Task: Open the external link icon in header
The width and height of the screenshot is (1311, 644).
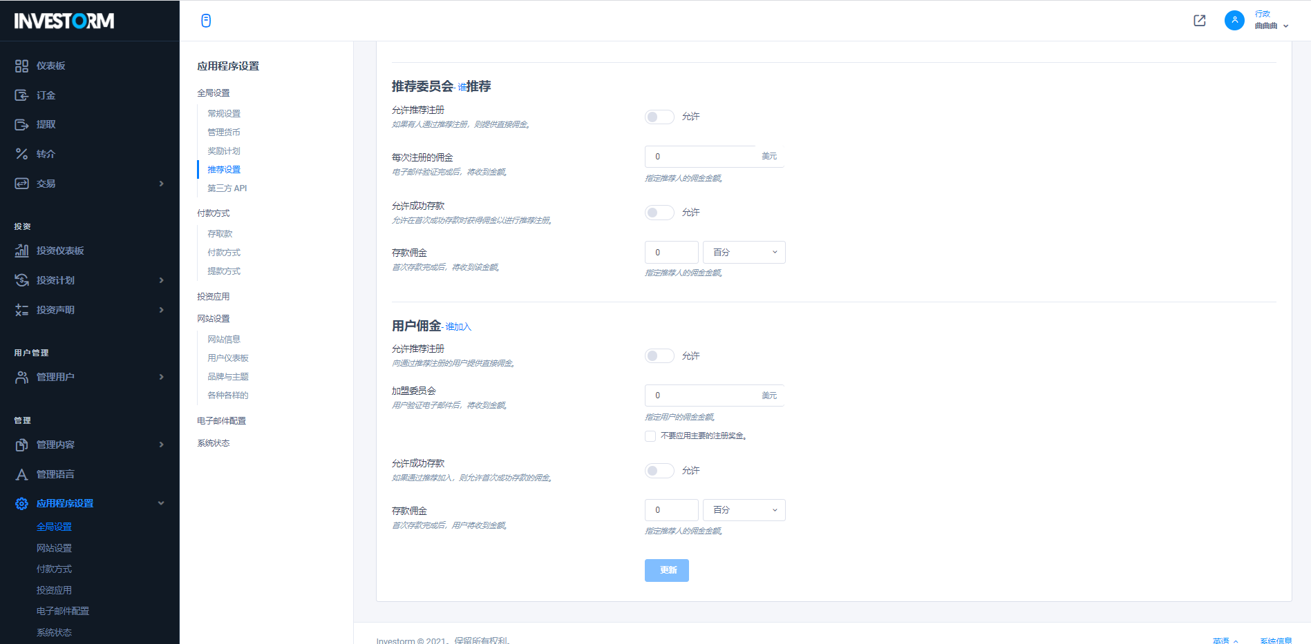Action: 1200,21
